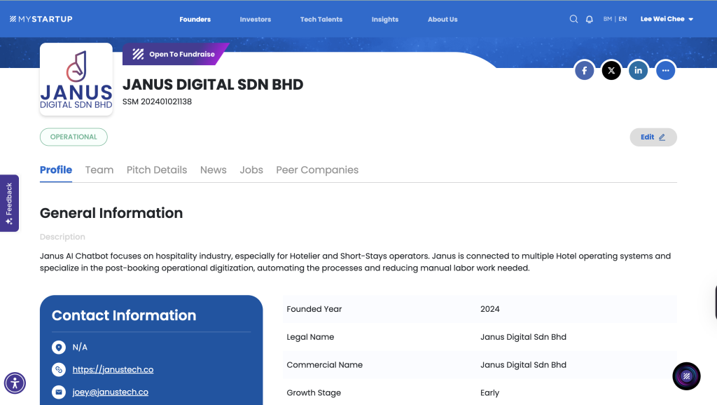Select the Profile tab
Screen dimensions: 717x405
pyautogui.click(x=56, y=170)
